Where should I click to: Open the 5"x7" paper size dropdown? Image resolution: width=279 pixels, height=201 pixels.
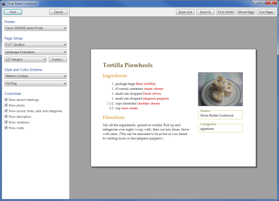point(36,44)
